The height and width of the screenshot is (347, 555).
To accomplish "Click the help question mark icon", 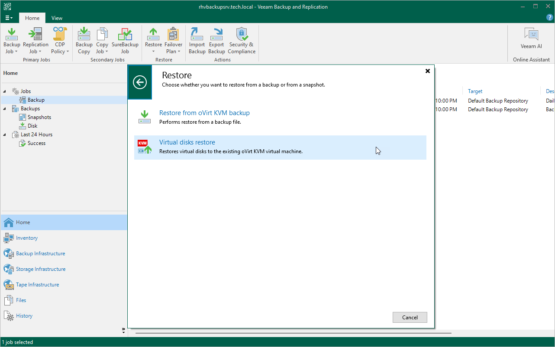I will [550, 18].
